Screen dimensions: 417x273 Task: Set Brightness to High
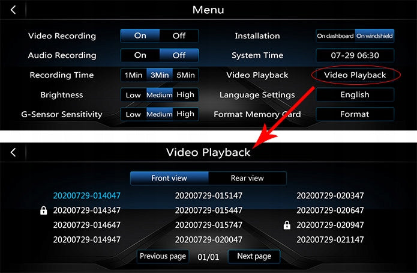point(185,94)
